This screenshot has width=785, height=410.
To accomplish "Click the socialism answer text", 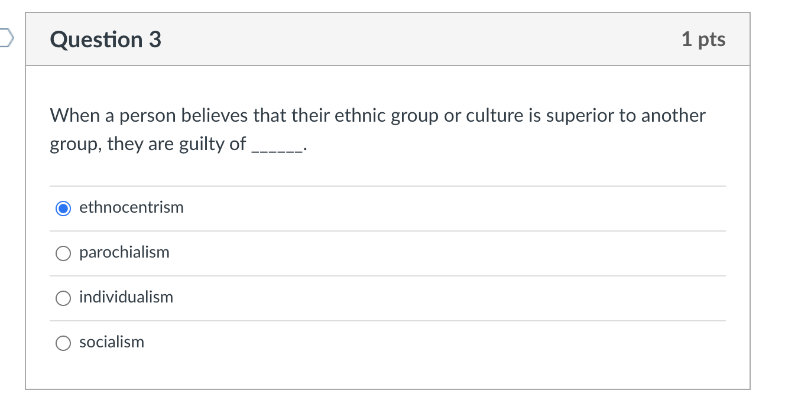I will pyautogui.click(x=112, y=342).
